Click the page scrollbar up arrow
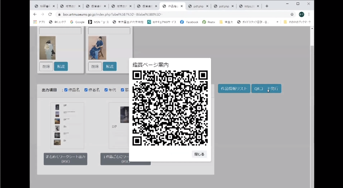The width and height of the screenshot is (343, 188). pyautogui.click(x=312, y=28)
